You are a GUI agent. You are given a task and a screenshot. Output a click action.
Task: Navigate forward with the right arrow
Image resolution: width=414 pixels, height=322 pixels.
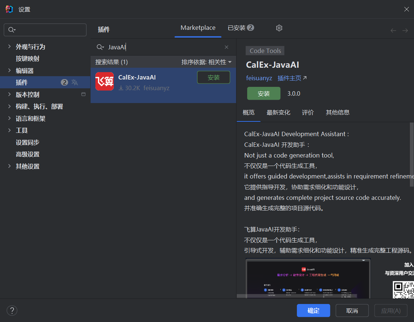click(405, 31)
